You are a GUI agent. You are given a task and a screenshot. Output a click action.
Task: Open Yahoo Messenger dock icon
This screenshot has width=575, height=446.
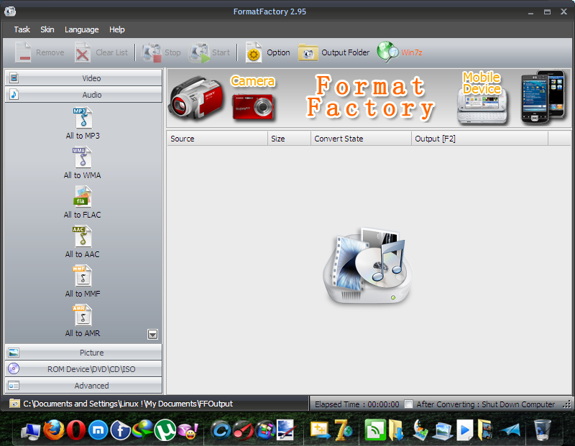click(188, 430)
